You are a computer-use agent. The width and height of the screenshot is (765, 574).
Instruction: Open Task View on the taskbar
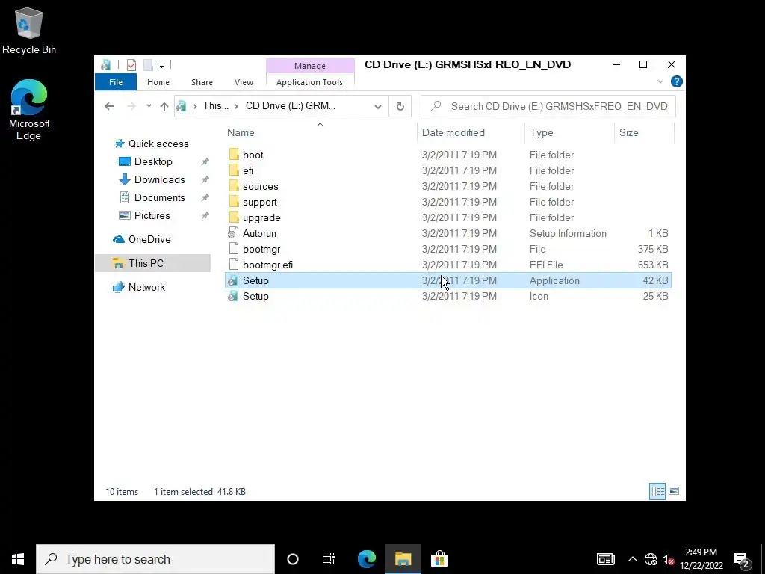pos(329,559)
